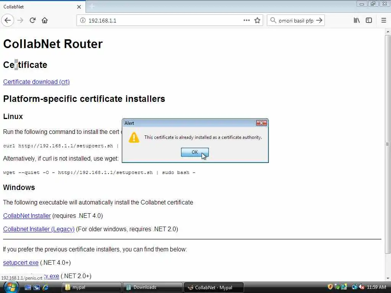Select the CollabNet browser tab

point(43,7)
